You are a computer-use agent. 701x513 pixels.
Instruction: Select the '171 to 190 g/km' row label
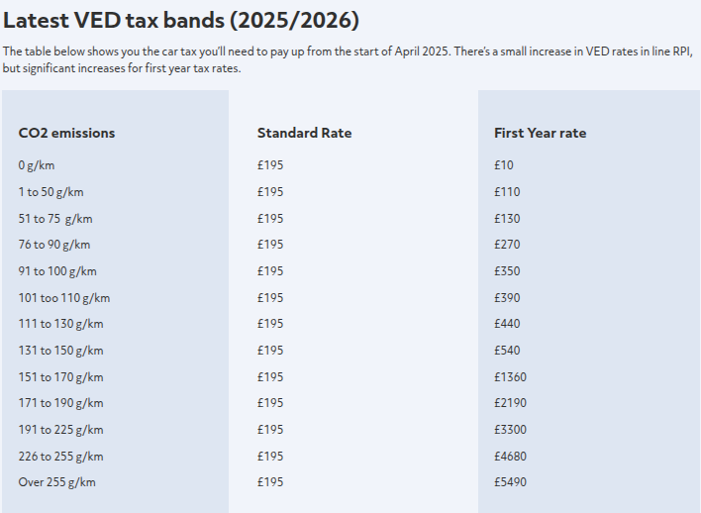click(60, 403)
